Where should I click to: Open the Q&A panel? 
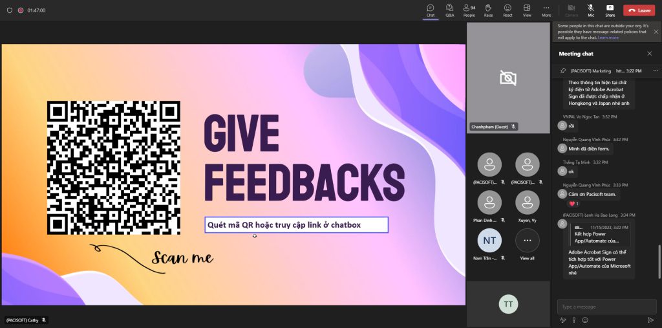point(450,10)
